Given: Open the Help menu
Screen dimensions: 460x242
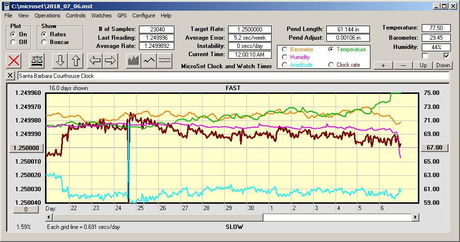Looking at the screenshot, I should click(x=166, y=15).
